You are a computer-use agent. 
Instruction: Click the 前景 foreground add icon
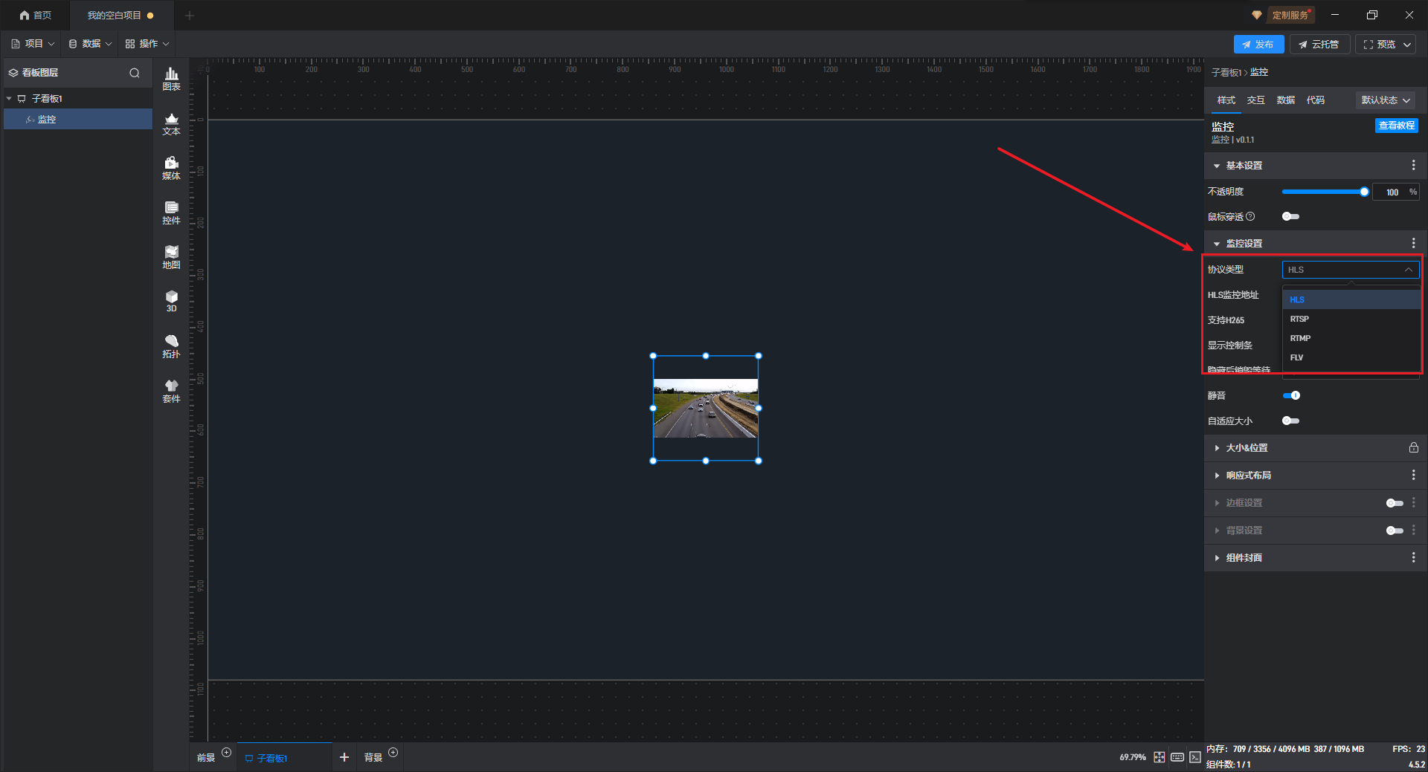coord(227,753)
